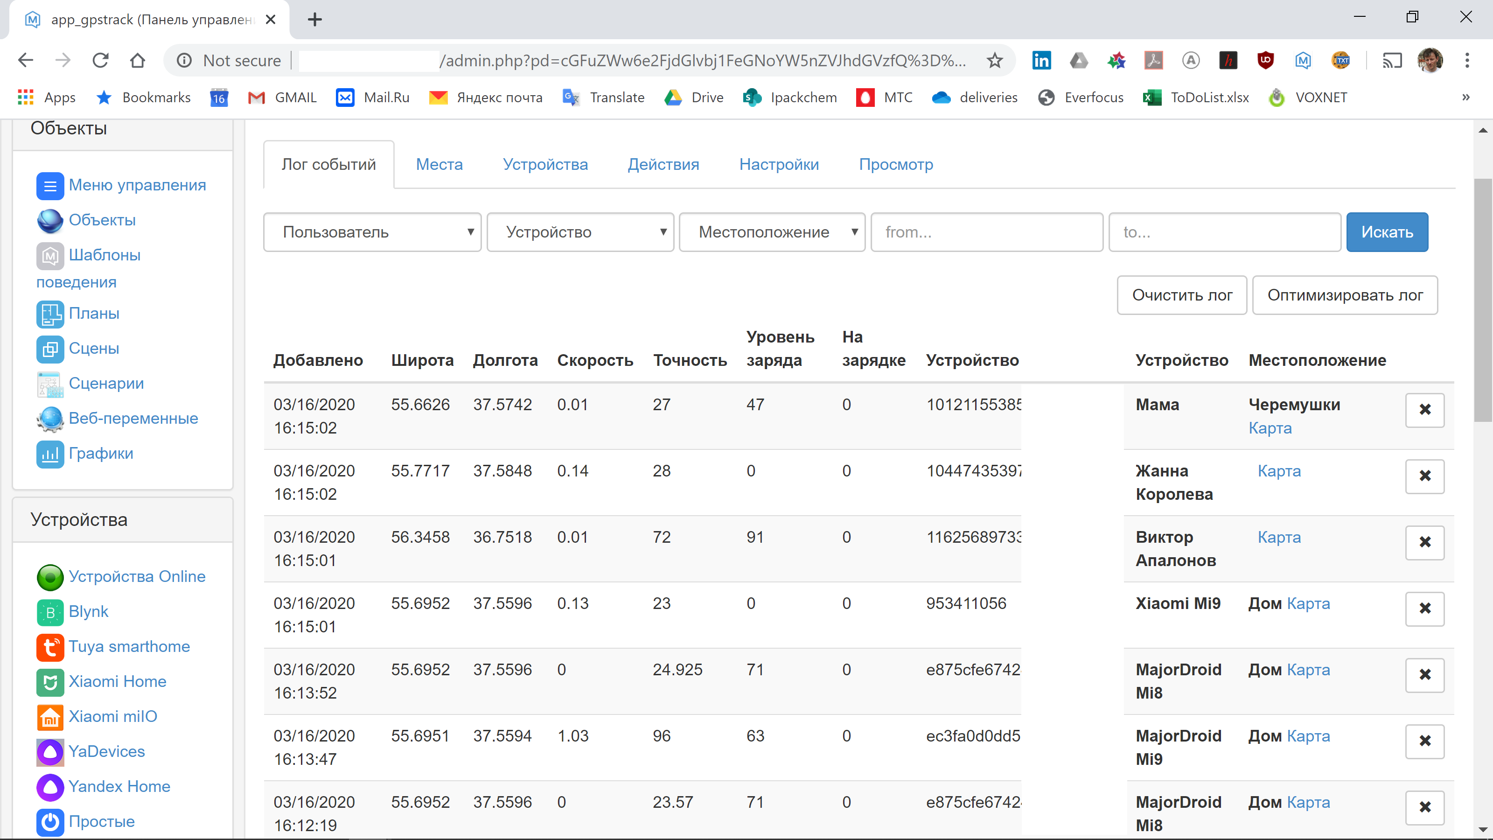This screenshot has width=1493, height=840.
Task: Expand the Местоположение dropdown
Action: tap(771, 232)
